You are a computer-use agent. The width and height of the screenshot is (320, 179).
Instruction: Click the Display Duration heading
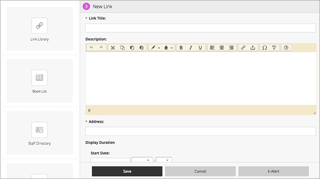coord(100,142)
